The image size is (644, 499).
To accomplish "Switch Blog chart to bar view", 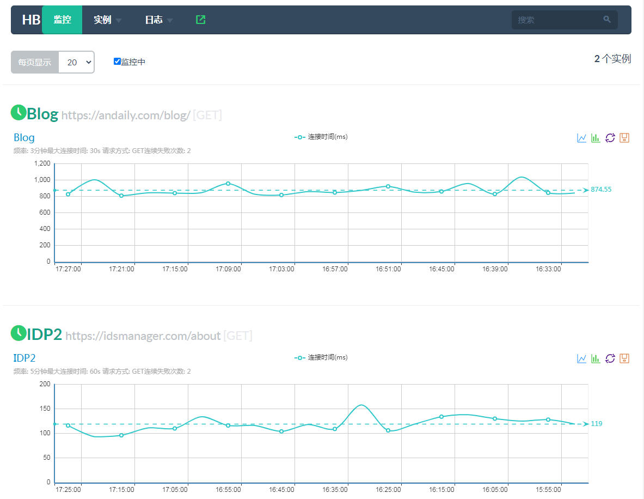I will pyautogui.click(x=596, y=138).
